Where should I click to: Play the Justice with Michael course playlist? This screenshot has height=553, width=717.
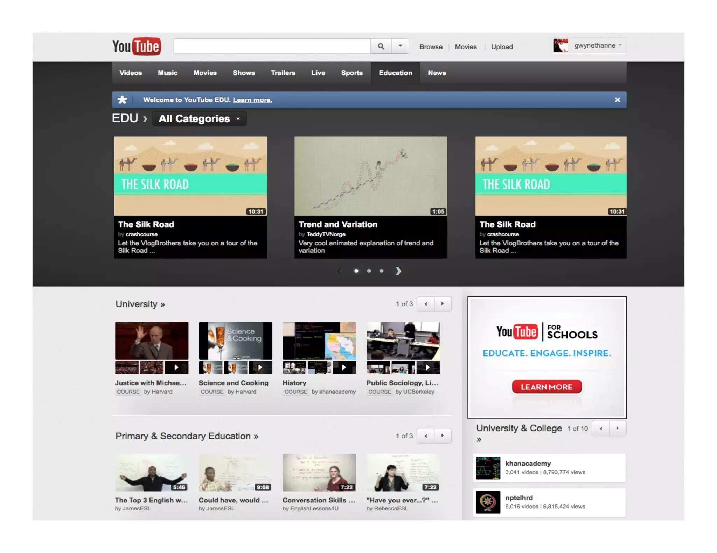tap(176, 367)
